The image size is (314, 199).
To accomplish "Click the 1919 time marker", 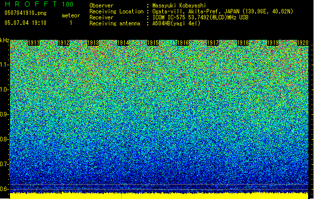I will pos(273,43).
